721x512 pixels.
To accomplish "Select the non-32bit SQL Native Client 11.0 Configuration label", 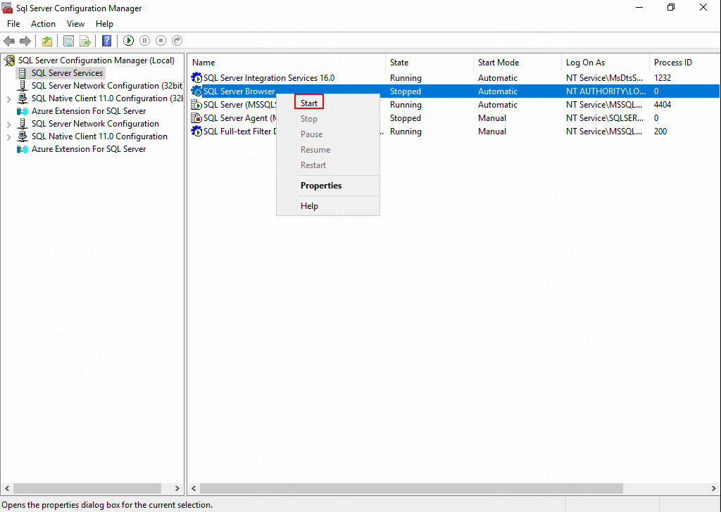I will [99, 137].
